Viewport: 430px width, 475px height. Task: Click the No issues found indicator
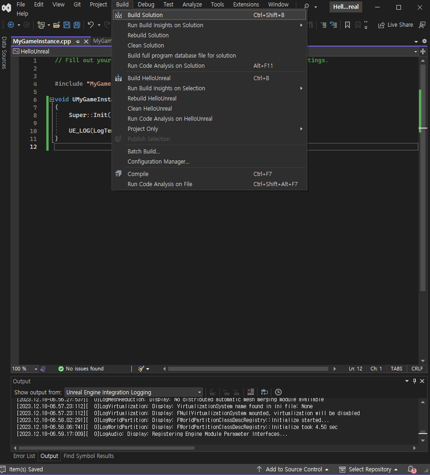[81, 369]
